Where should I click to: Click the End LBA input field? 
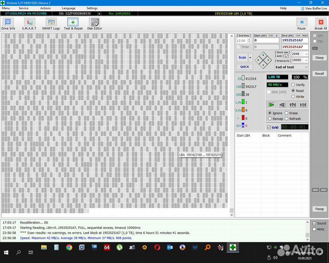point(295,40)
